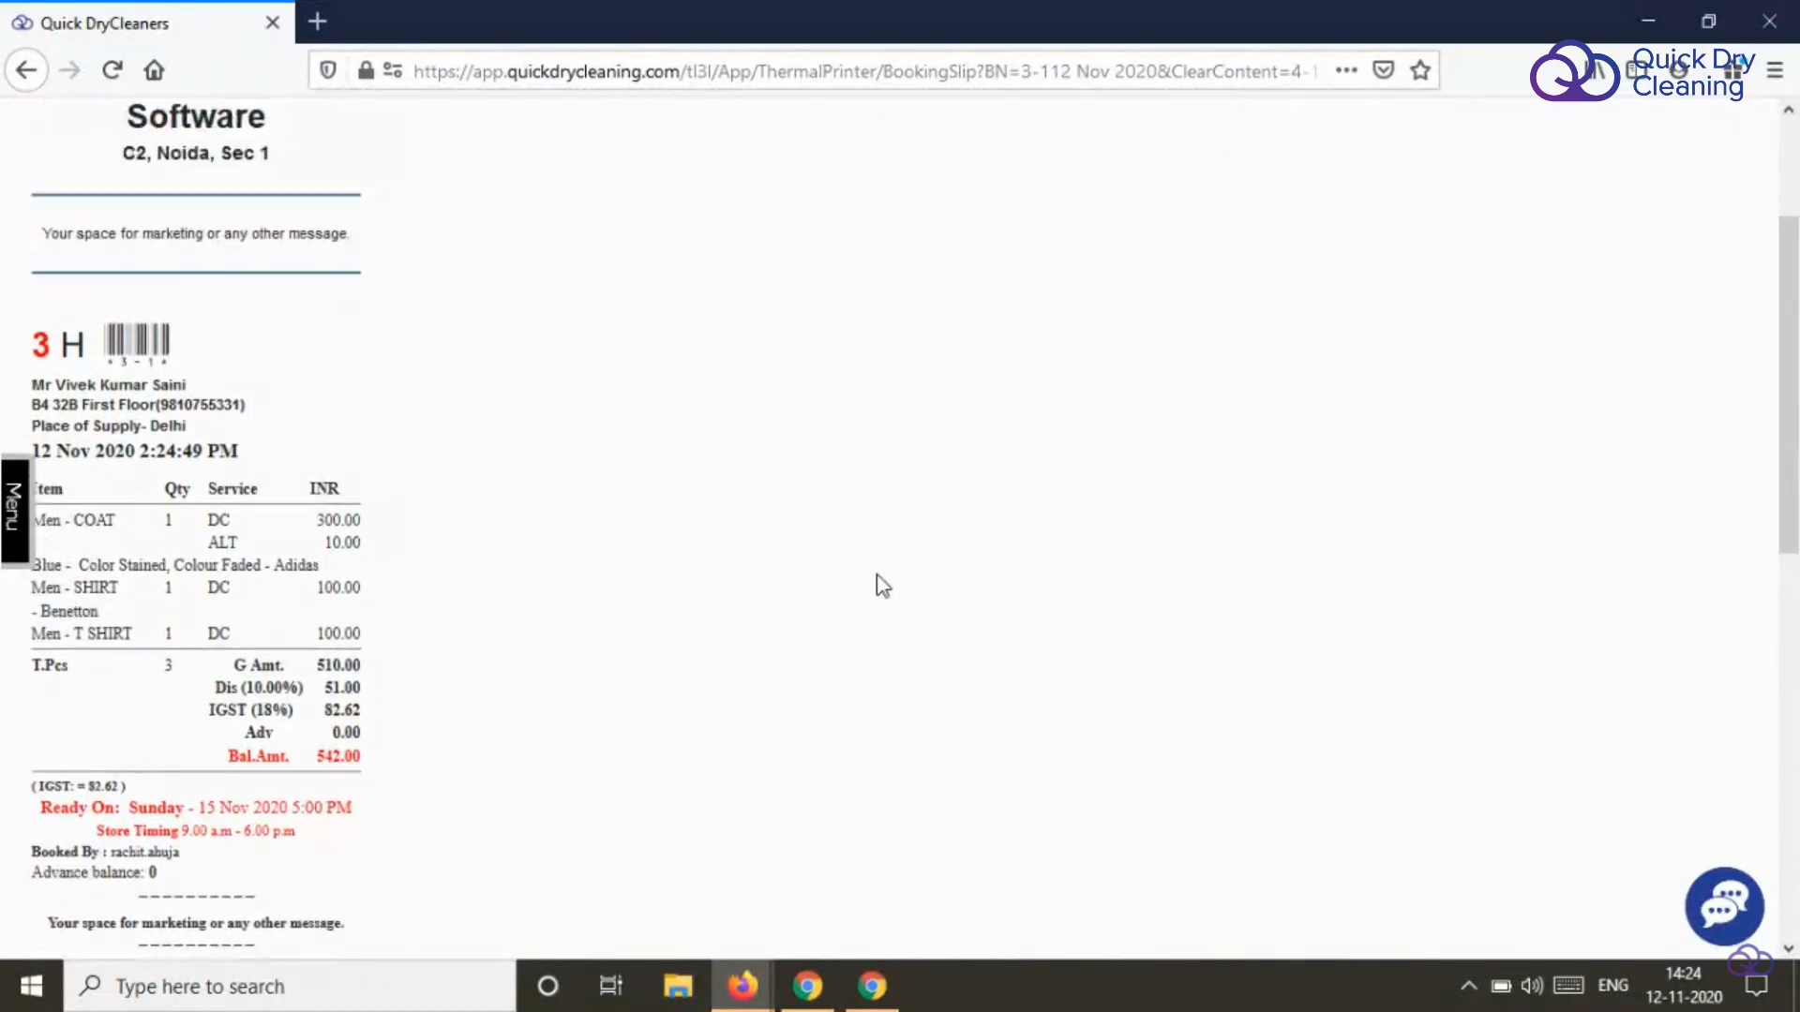Click the bookmark/favorite star icon
Image resolution: width=1800 pixels, height=1012 pixels.
pos(1419,70)
